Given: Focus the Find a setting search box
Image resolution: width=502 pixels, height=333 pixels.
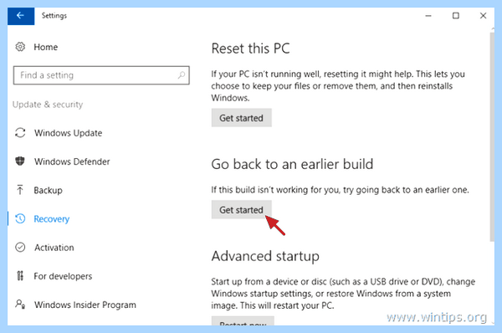Looking at the screenshot, I should click(101, 75).
